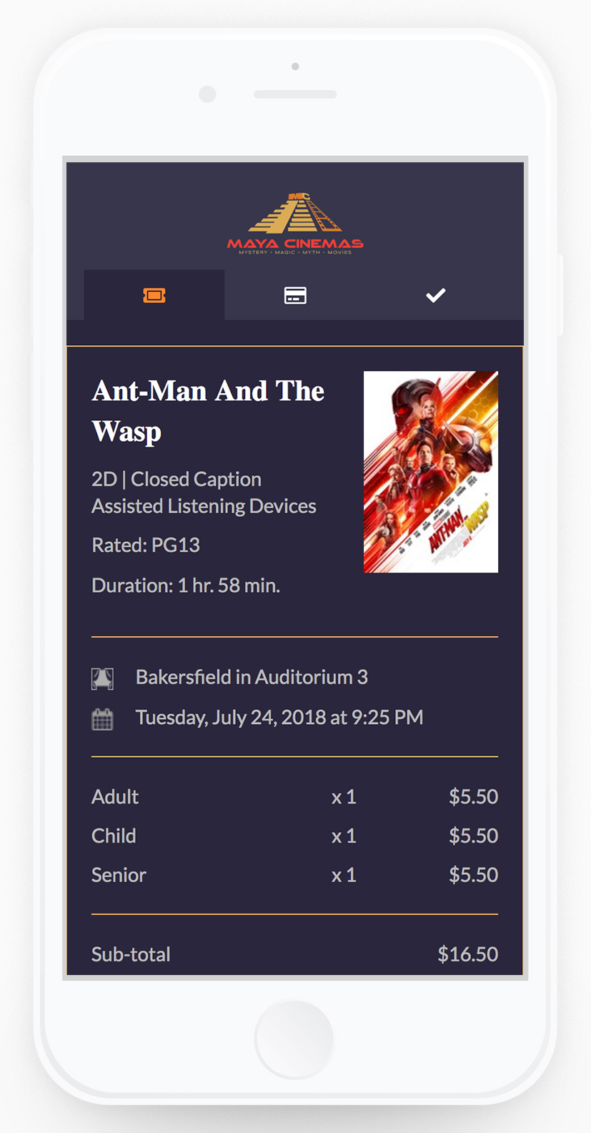Select the Senior ticket row
591x1133 pixels.
point(119,874)
